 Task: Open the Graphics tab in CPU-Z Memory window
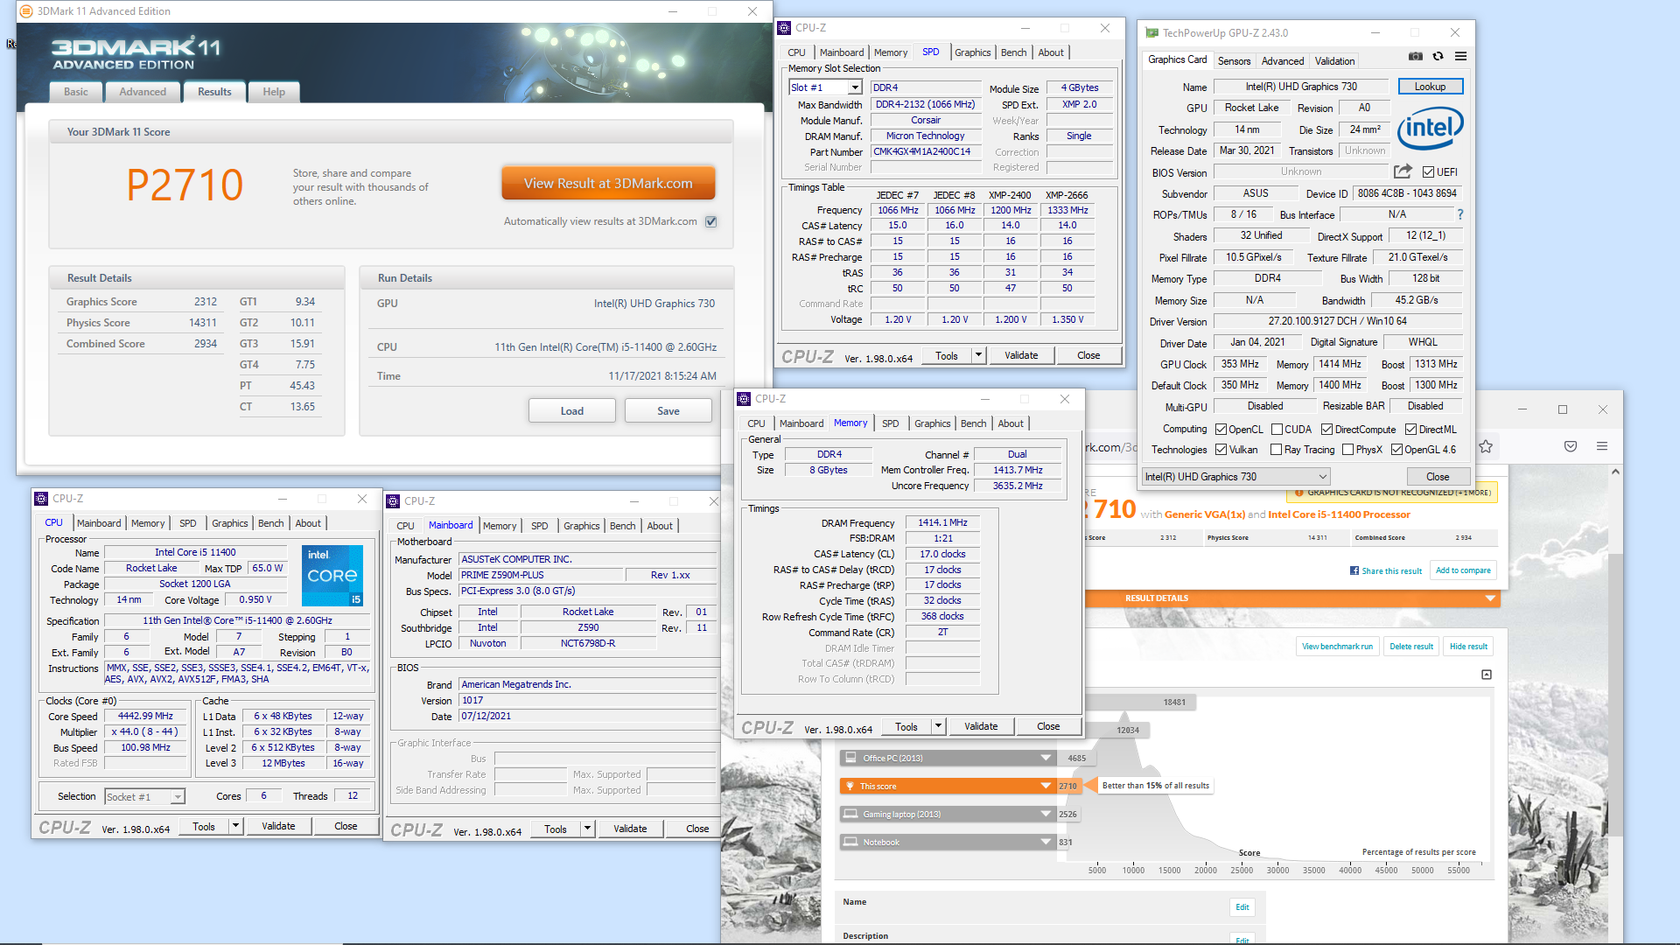tap(932, 423)
